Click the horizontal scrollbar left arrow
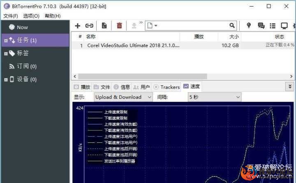 pyautogui.click(x=75, y=76)
